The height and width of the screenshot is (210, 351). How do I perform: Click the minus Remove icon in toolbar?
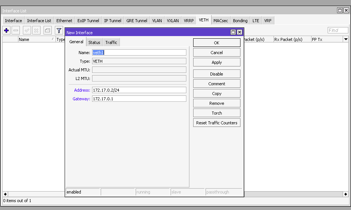[16, 30]
